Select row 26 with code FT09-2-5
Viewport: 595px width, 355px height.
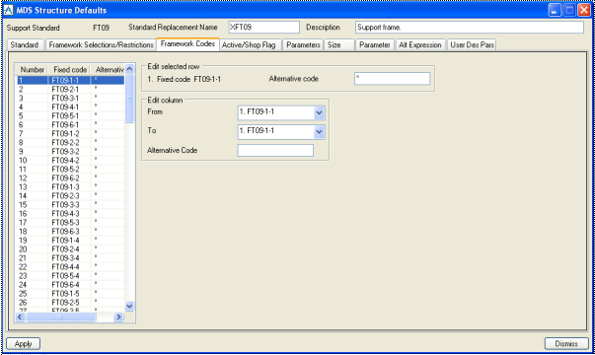70,303
